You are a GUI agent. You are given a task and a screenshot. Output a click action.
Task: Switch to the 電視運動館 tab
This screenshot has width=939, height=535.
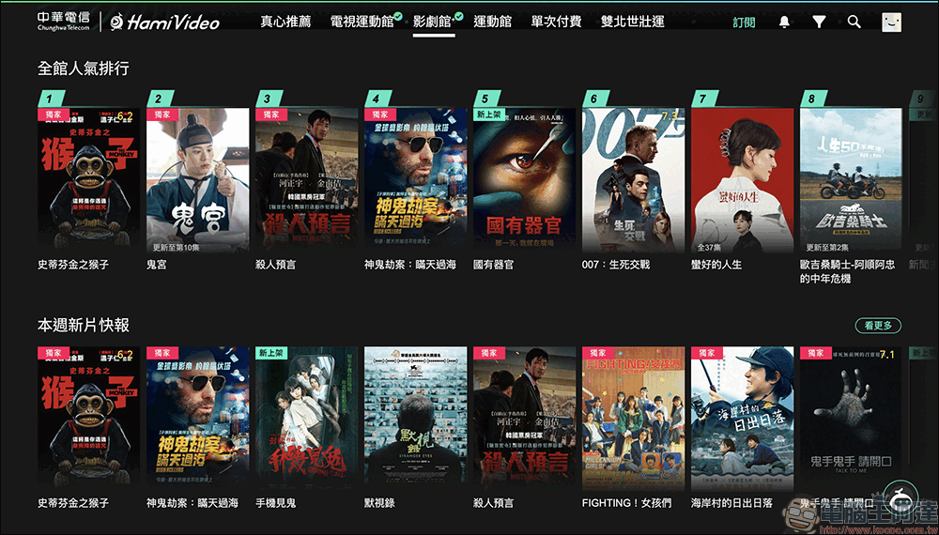click(x=362, y=23)
